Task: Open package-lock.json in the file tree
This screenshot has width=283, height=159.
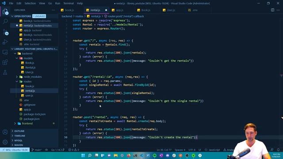Action: 34,114
